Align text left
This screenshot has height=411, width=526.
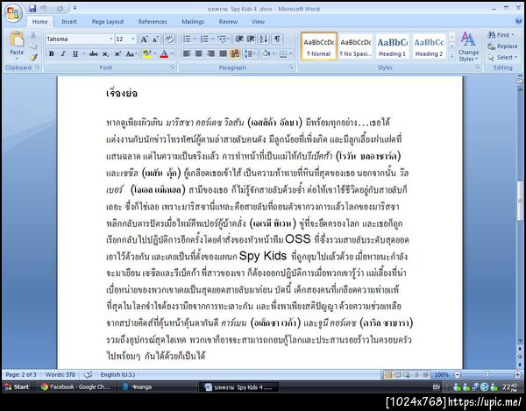187,53
